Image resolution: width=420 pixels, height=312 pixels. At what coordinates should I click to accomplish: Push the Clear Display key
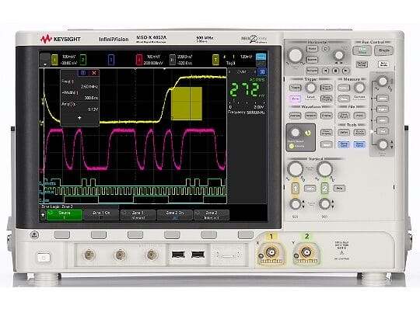tap(326, 133)
